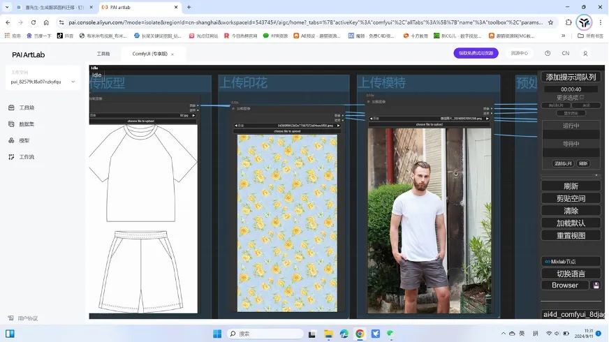Switch to the 工具箱 tab
Image resolution: width=609 pixels, height=342 pixels.
click(103, 53)
